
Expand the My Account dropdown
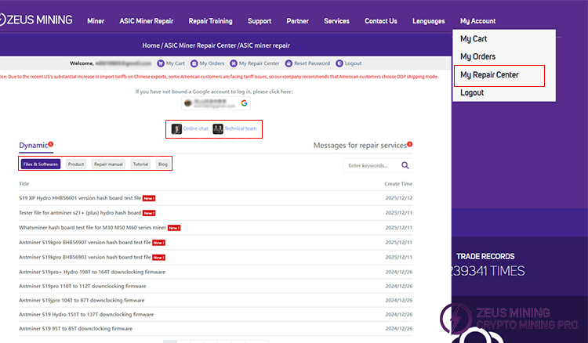point(477,21)
